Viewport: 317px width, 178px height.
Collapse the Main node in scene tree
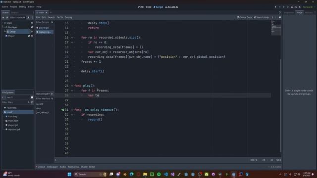click(x=3, y=23)
